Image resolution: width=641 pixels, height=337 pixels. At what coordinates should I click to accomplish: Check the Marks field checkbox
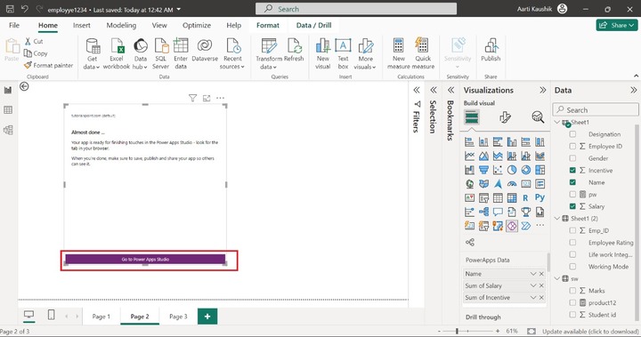tap(572, 291)
